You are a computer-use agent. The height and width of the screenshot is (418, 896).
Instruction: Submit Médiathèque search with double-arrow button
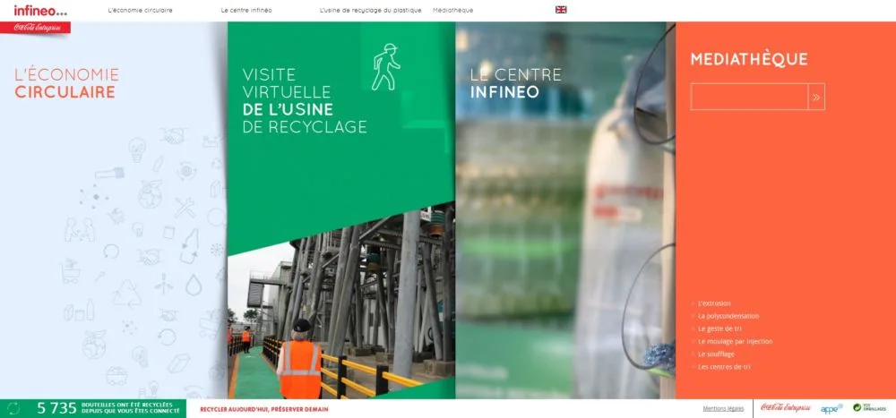click(816, 97)
